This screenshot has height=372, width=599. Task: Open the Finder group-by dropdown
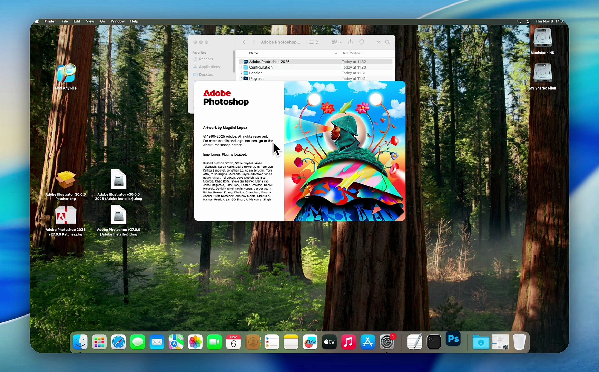click(337, 42)
